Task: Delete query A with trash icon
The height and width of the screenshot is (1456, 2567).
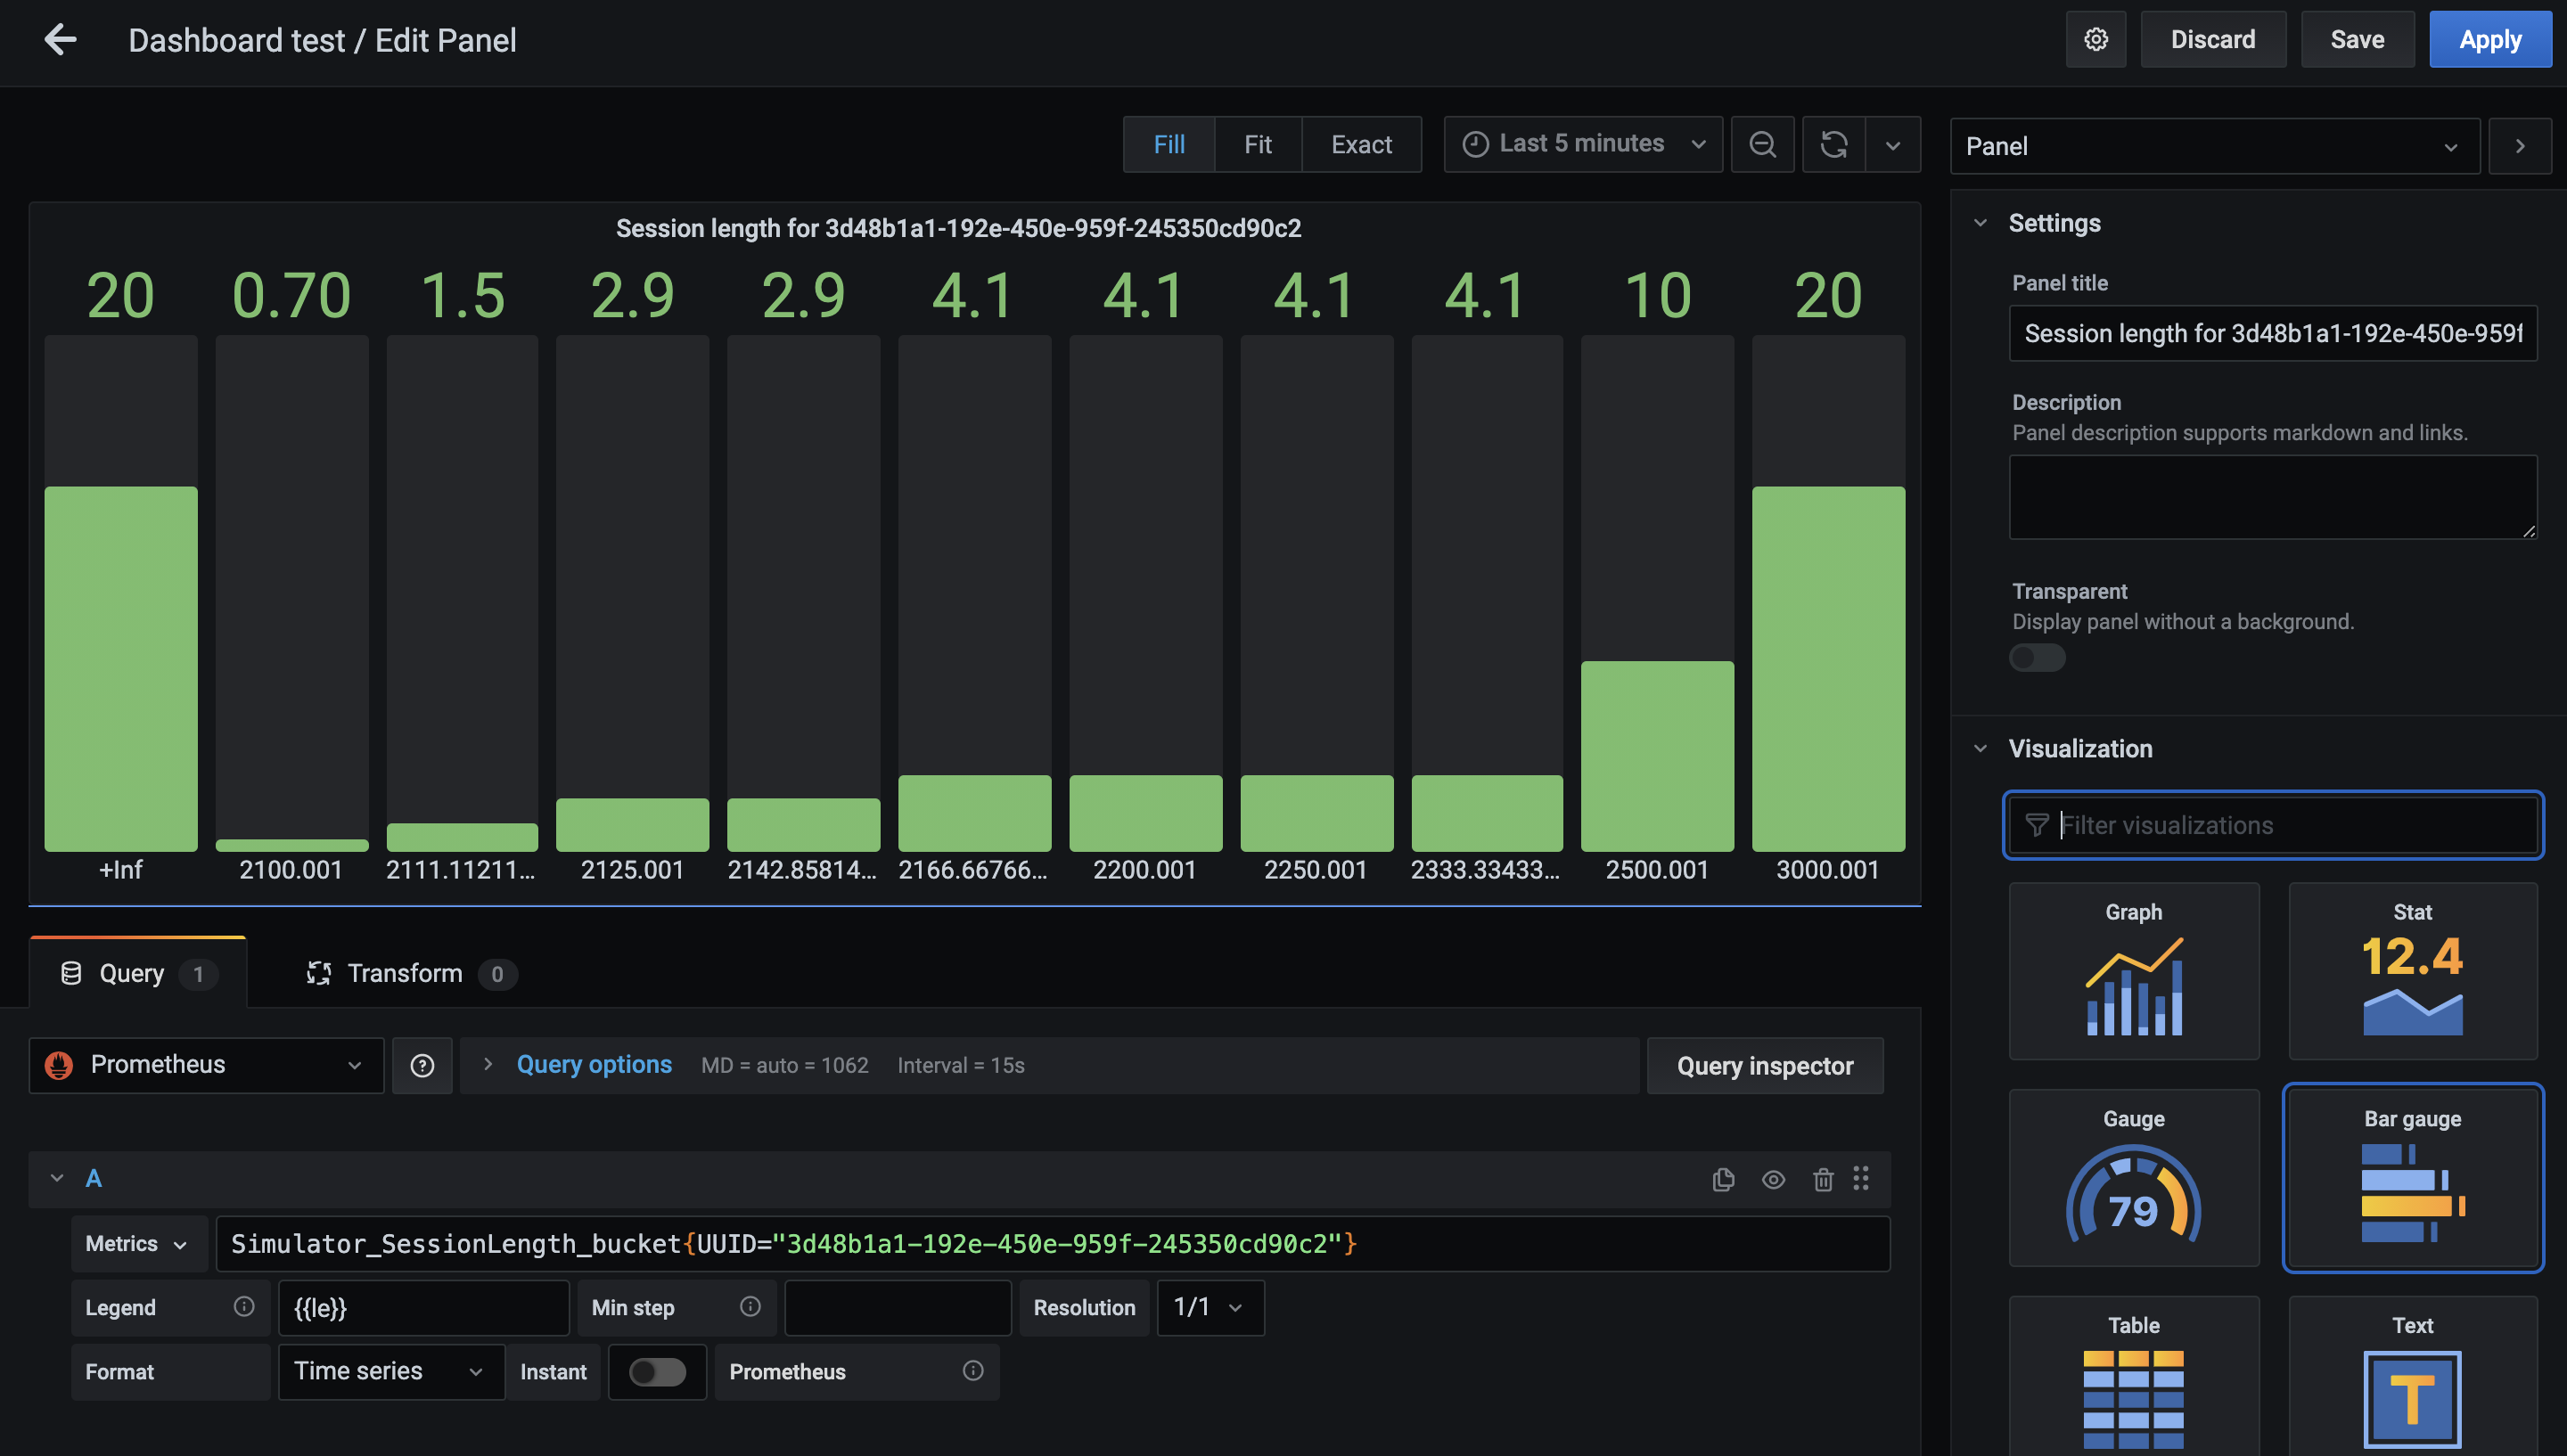Action: click(x=1822, y=1179)
